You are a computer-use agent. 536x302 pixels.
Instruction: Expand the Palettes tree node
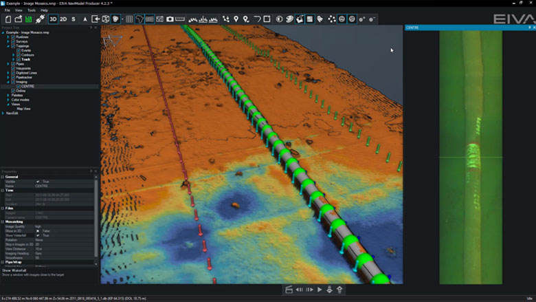pyautogui.click(x=8, y=96)
